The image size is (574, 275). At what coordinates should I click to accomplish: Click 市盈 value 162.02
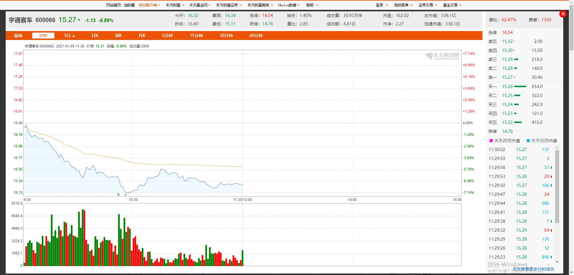point(402,16)
